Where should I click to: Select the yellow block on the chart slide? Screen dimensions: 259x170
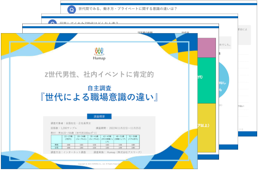pyautogui.click(x=207, y=128)
